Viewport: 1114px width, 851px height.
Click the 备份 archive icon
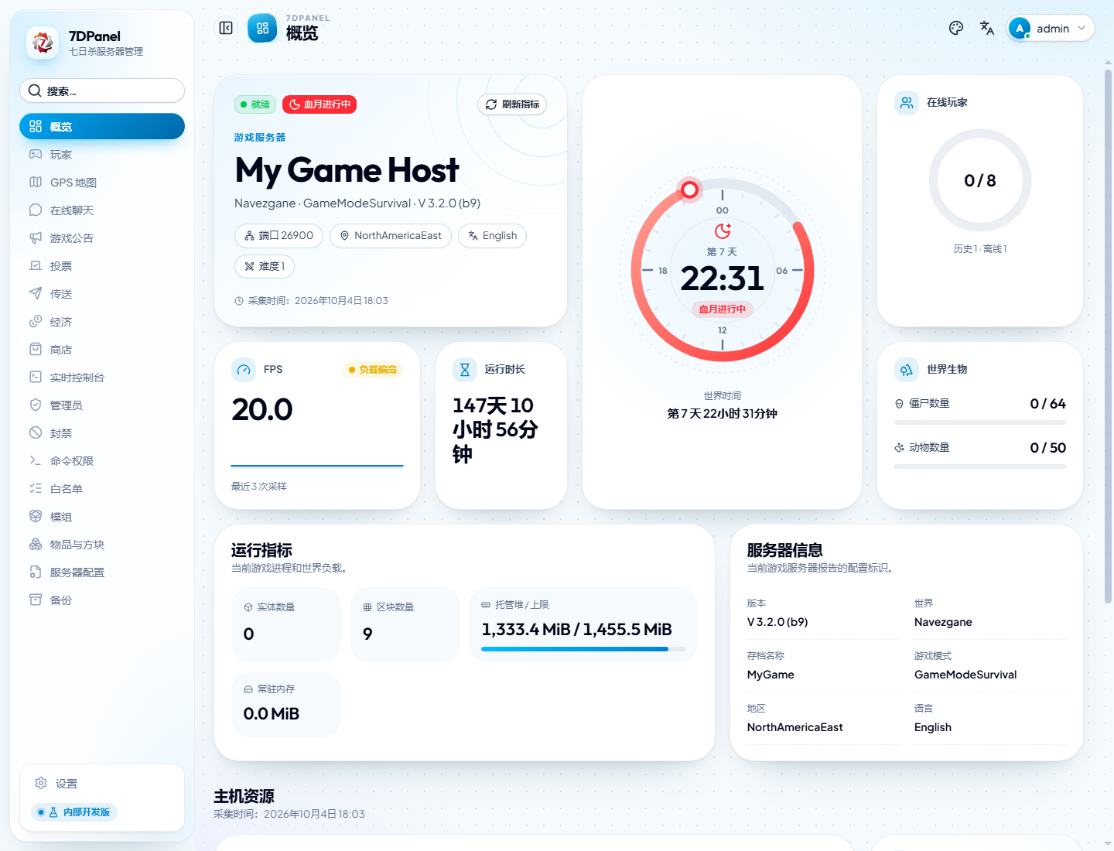pyautogui.click(x=36, y=600)
